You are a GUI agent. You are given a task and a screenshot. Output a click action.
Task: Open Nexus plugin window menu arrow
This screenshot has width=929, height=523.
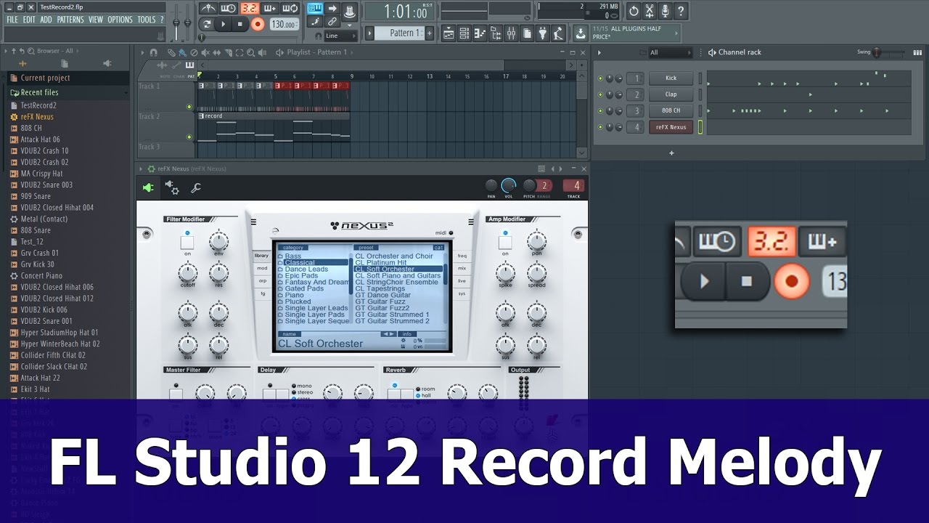tap(141, 169)
